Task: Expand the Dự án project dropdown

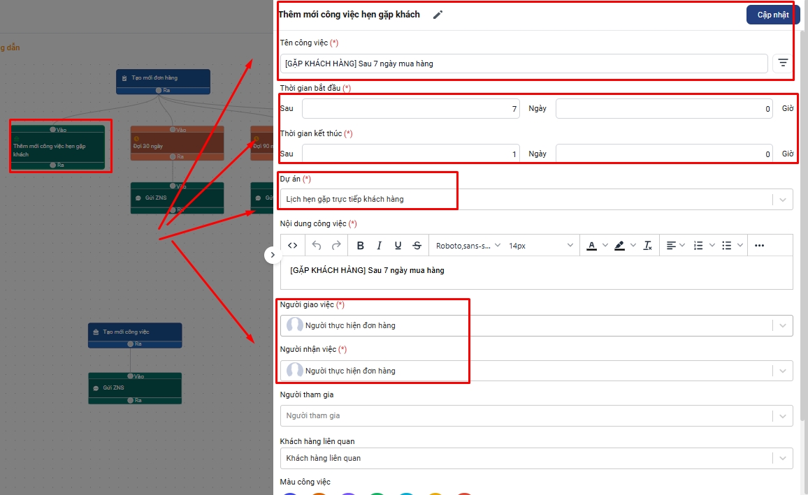Action: [x=782, y=199]
